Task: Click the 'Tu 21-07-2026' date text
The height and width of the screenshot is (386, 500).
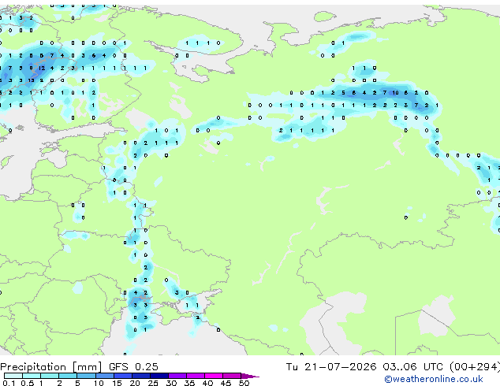Action: 331,367
